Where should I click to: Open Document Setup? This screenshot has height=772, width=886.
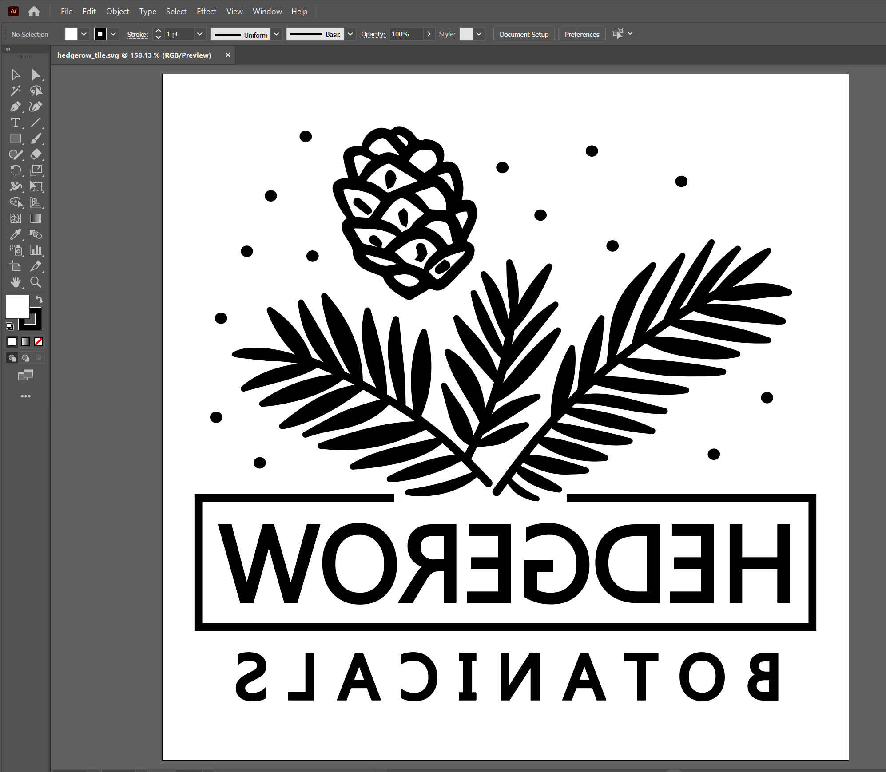click(524, 34)
